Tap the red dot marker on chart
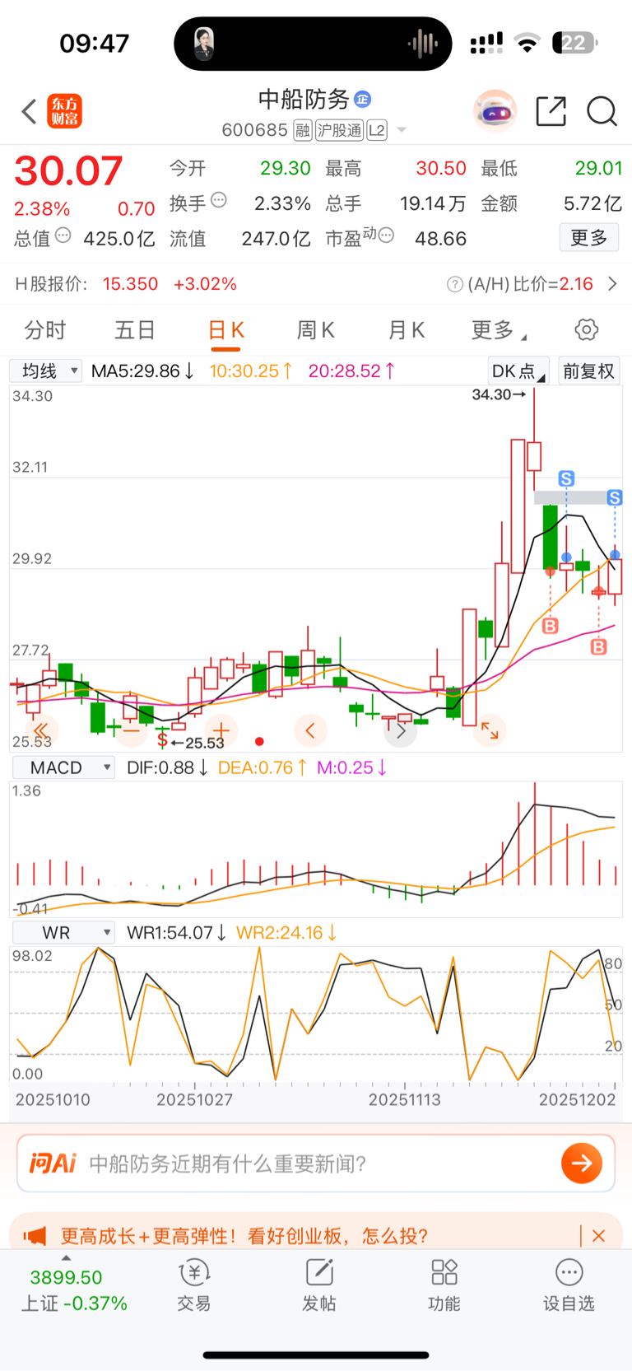Viewport: 632px width, 1371px height. [259, 742]
